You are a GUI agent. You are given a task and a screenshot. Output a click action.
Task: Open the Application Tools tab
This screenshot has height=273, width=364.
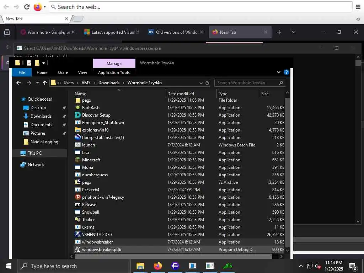coord(114,73)
